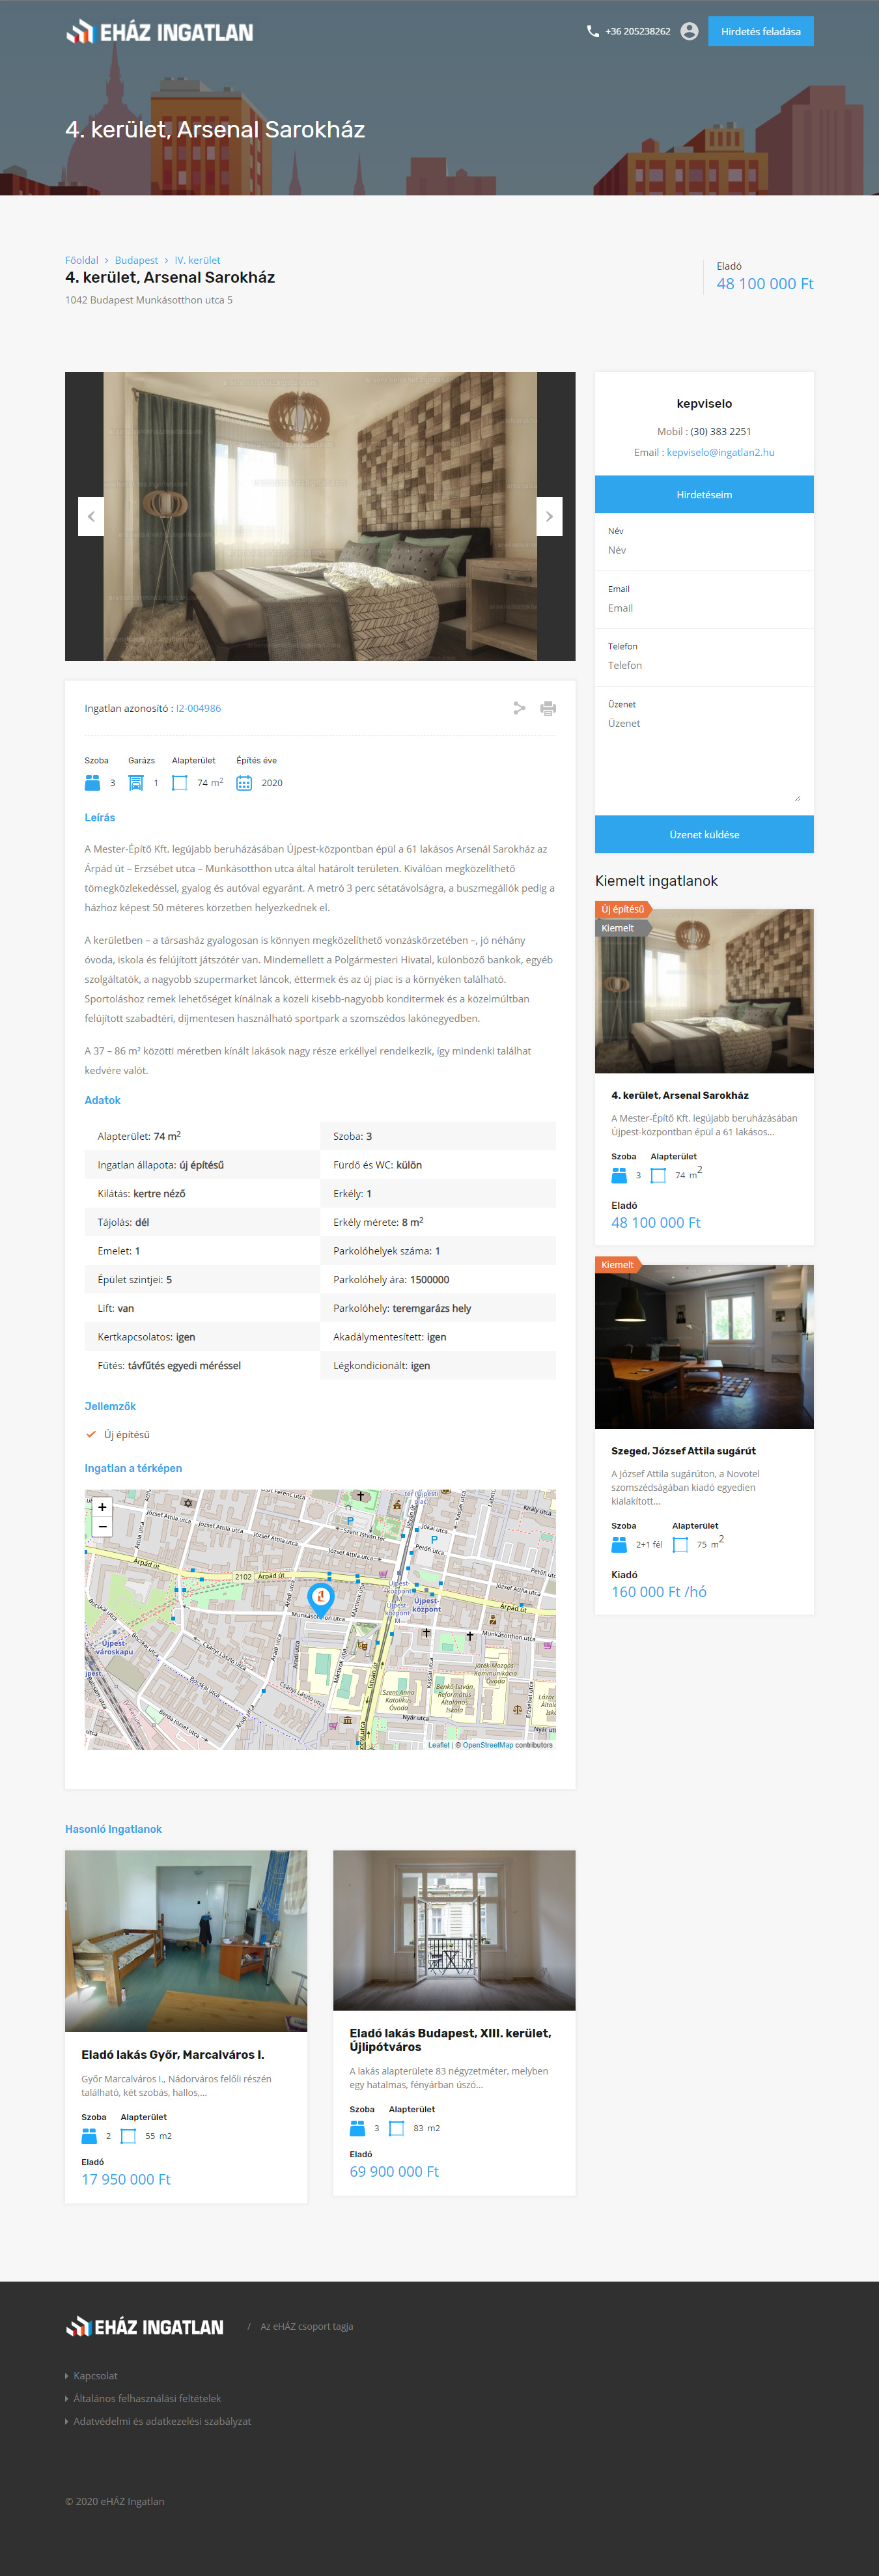Click the print icon beside property ID
The height and width of the screenshot is (2576, 879).
(548, 708)
